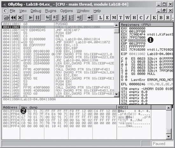Image resolution: width=175 pixels, height=148 pixels.
Task: Click the Open file folder icon
Action: (x=6, y=17)
